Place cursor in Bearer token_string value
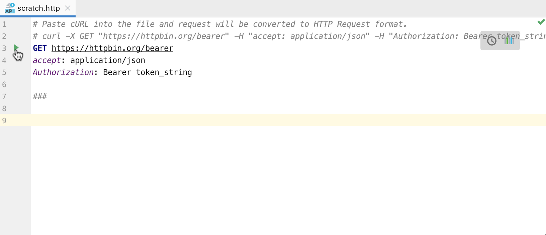 tap(147, 72)
